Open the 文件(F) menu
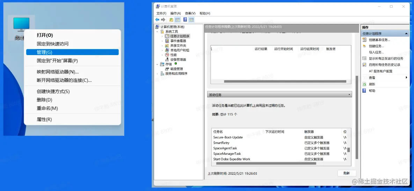This screenshot has height=191, width=414. pyautogui.click(x=161, y=14)
